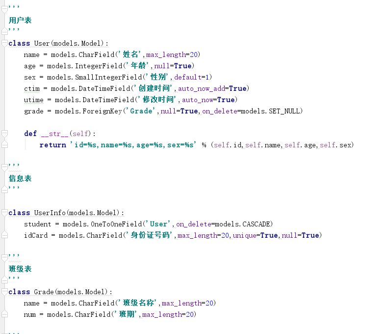Click the __str__ method name
Screen dimensions: 365x334
point(55,134)
